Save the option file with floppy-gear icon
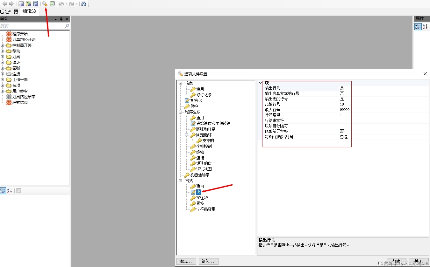Image resolution: width=430 pixels, height=267 pixels. coord(36,4)
